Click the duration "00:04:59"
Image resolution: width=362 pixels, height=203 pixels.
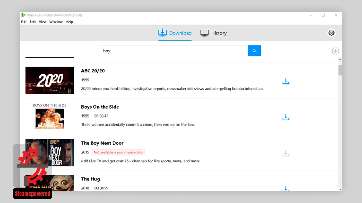(101, 188)
